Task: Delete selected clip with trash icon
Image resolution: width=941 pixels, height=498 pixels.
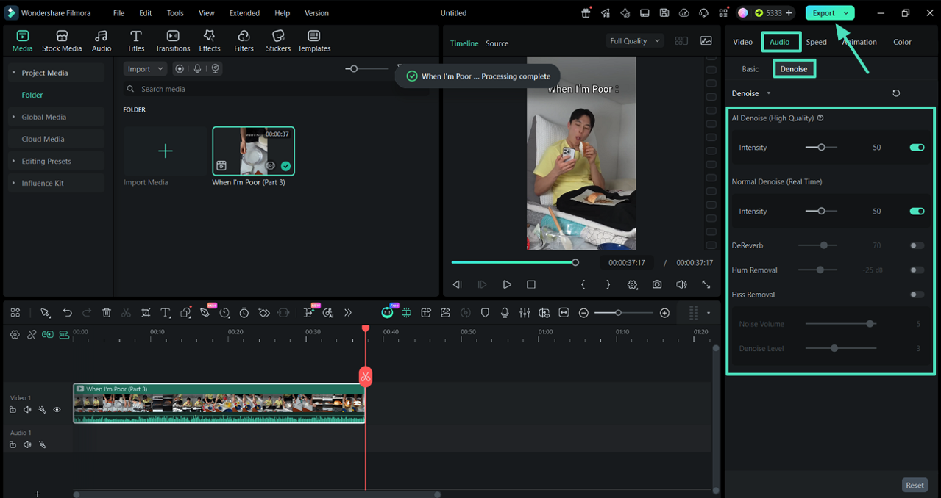Action: tap(107, 313)
